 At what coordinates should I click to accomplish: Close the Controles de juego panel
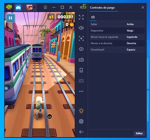point(143,7)
